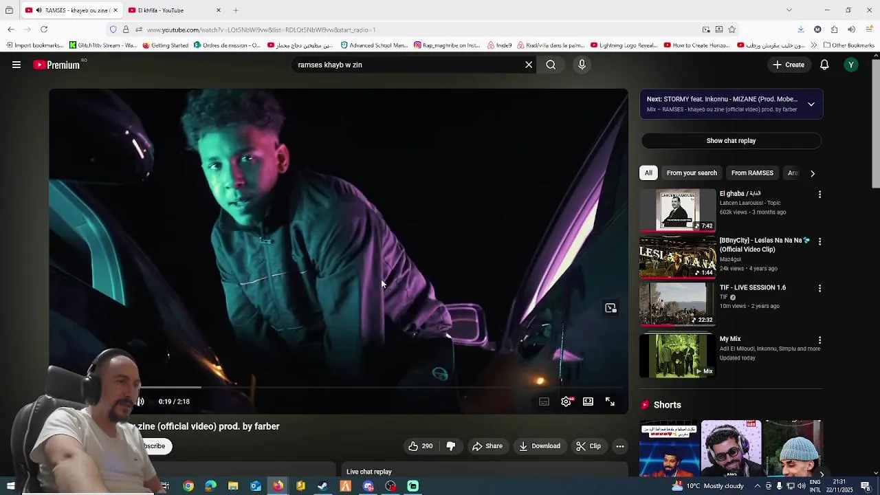Download the video
Image resolution: width=880 pixels, height=495 pixels.
tap(540, 446)
